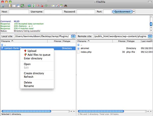Click message log scroll up arrow
Image resolution: width=153 pixels, height=116 pixels.
click(151, 28)
